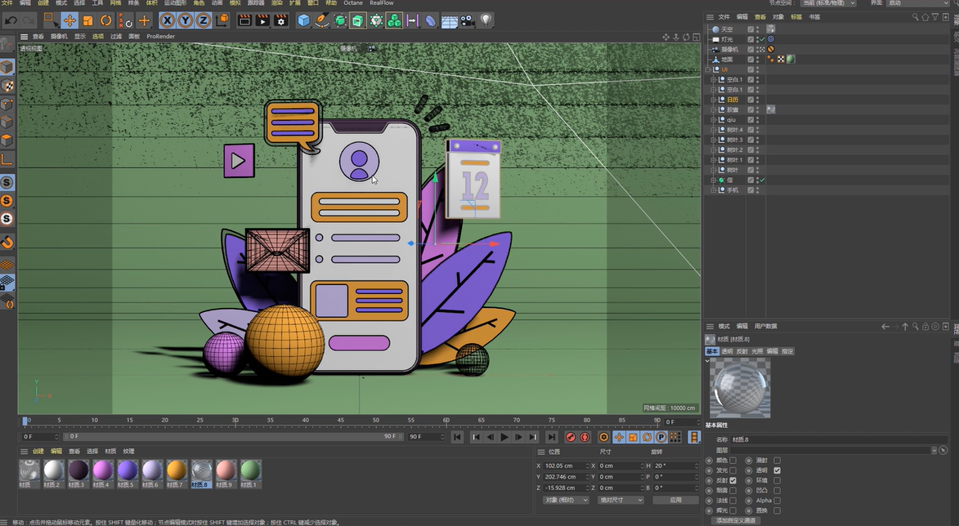
Task: Click the coordinate system cube icon
Action: (222, 20)
